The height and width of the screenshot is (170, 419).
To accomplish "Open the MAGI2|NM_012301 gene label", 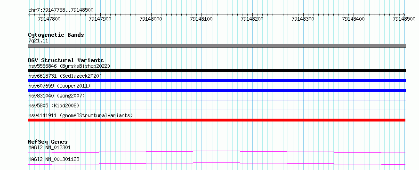I will pos(49,147).
